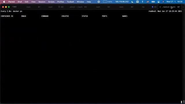Open the iTerm2 application menu
The height and width of the screenshot is (104, 185).
tap(12, 2)
